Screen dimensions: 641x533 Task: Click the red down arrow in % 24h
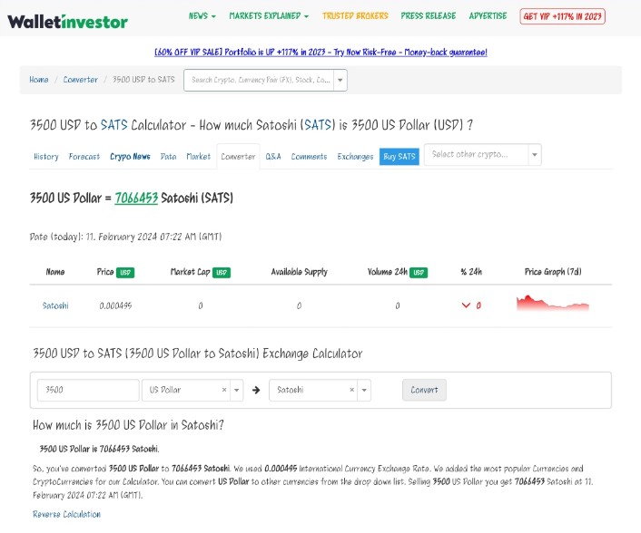click(467, 305)
